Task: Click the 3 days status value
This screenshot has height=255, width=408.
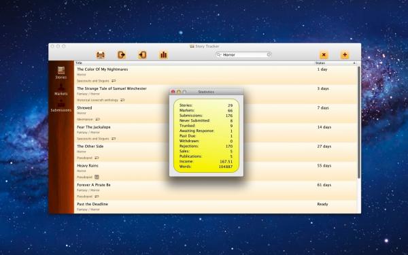Action: (x=323, y=88)
